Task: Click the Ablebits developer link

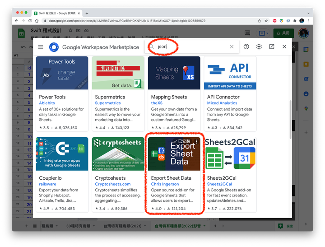Action: [x=47, y=103]
